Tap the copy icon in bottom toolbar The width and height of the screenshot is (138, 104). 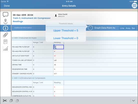click(11, 101)
